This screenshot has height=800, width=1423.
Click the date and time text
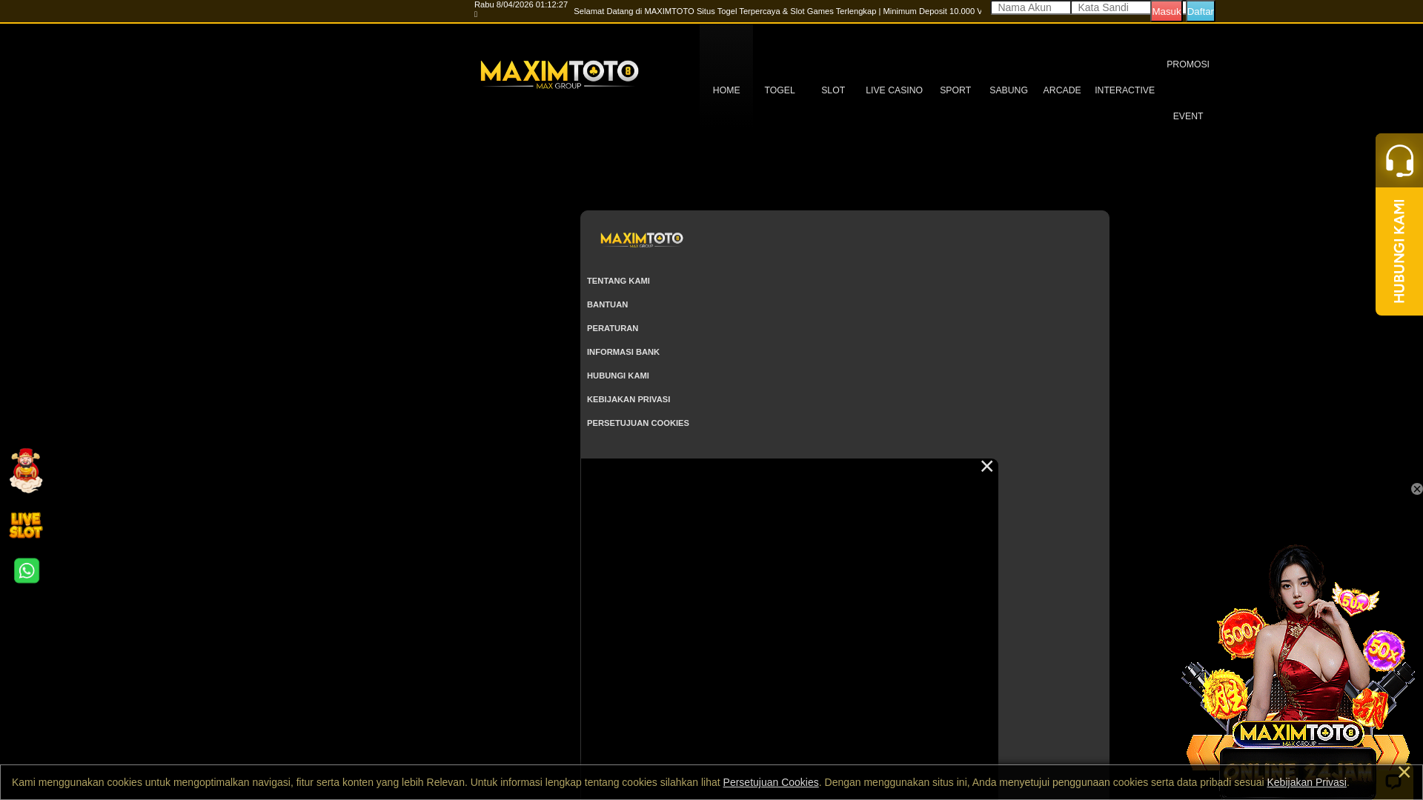pyautogui.click(x=521, y=5)
